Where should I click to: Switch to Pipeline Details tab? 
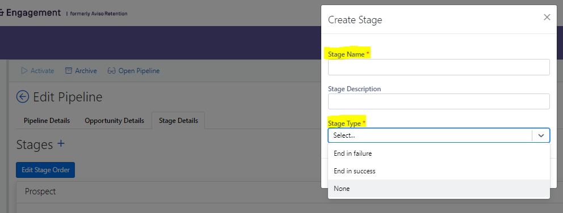(x=47, y=121)
